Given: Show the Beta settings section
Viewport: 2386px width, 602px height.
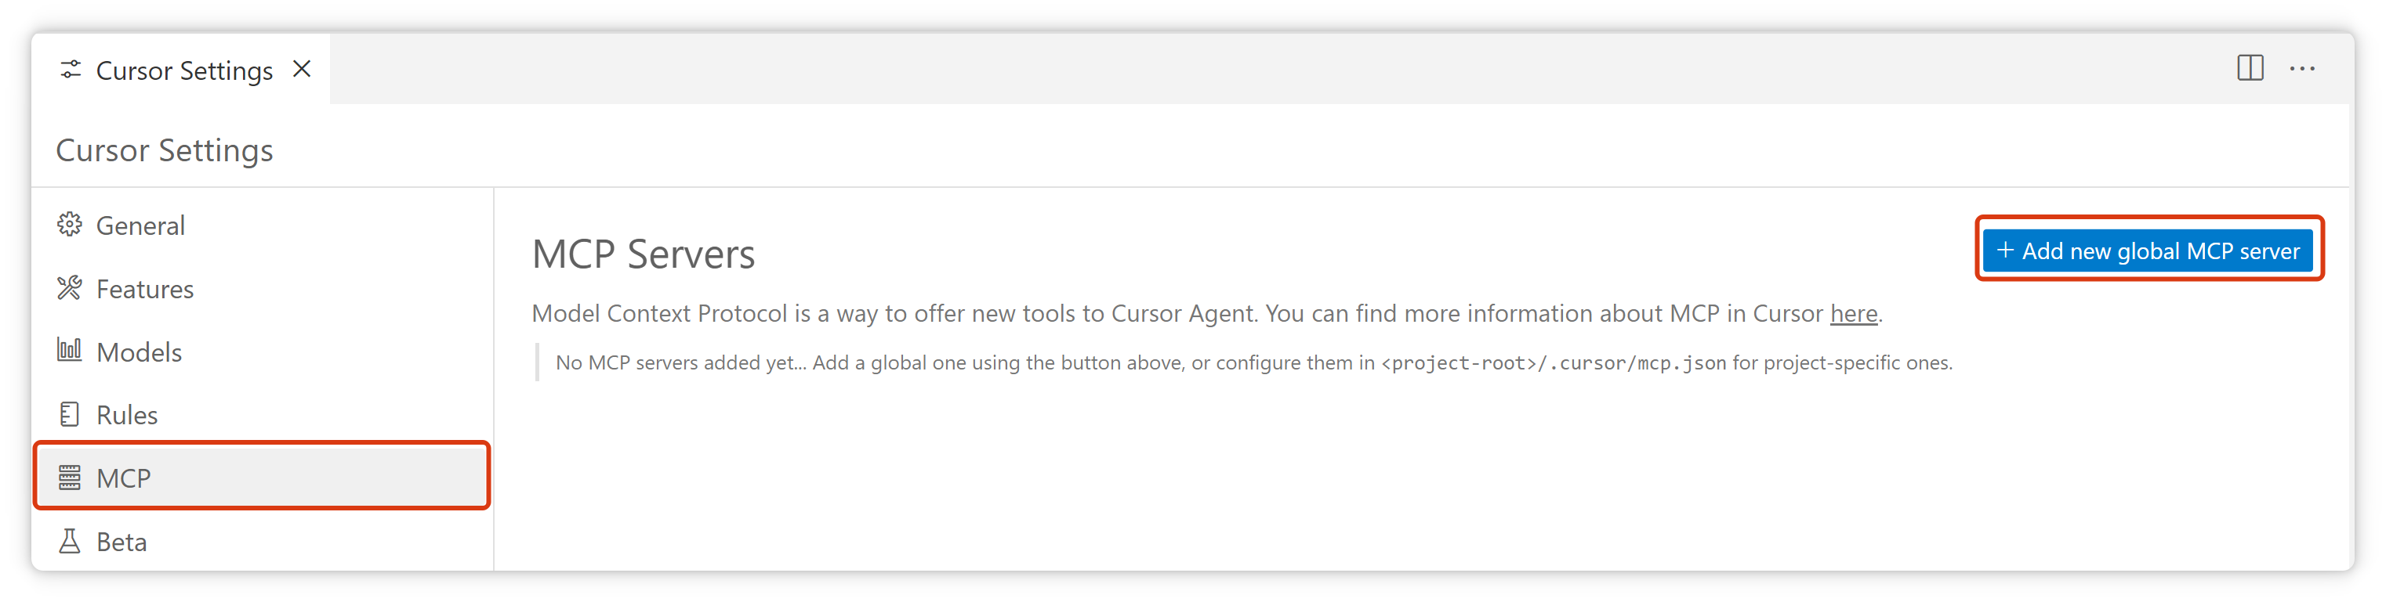Looking at the screenshot, I should (x=121, y=542).
